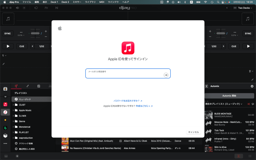Click the brightness sun icon at bottom left
Screen dimensions: 256x160
(x=17, y=156)
